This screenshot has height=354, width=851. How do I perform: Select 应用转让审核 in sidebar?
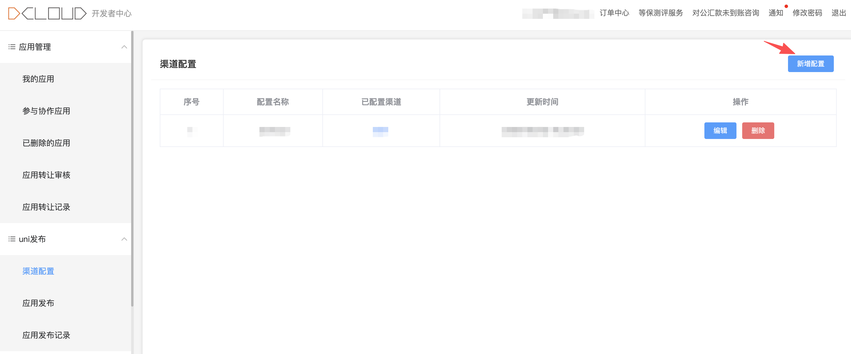click(x=46, y=175)
